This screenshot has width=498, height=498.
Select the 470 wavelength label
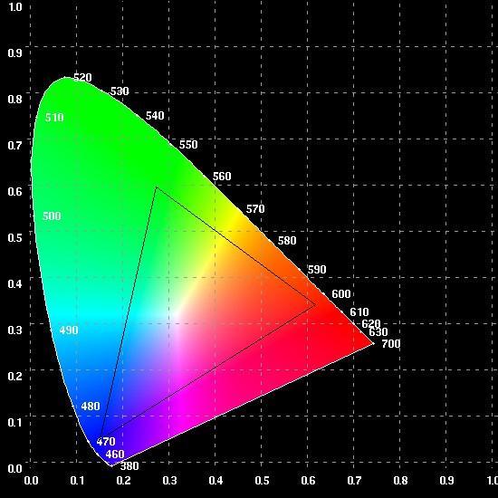point(106,442)
